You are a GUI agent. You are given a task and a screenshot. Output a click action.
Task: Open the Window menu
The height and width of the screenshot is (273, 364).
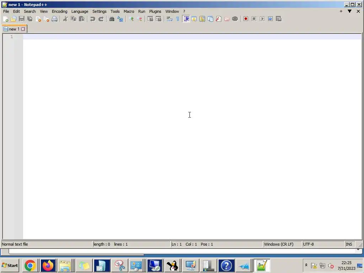coord(172,11)
